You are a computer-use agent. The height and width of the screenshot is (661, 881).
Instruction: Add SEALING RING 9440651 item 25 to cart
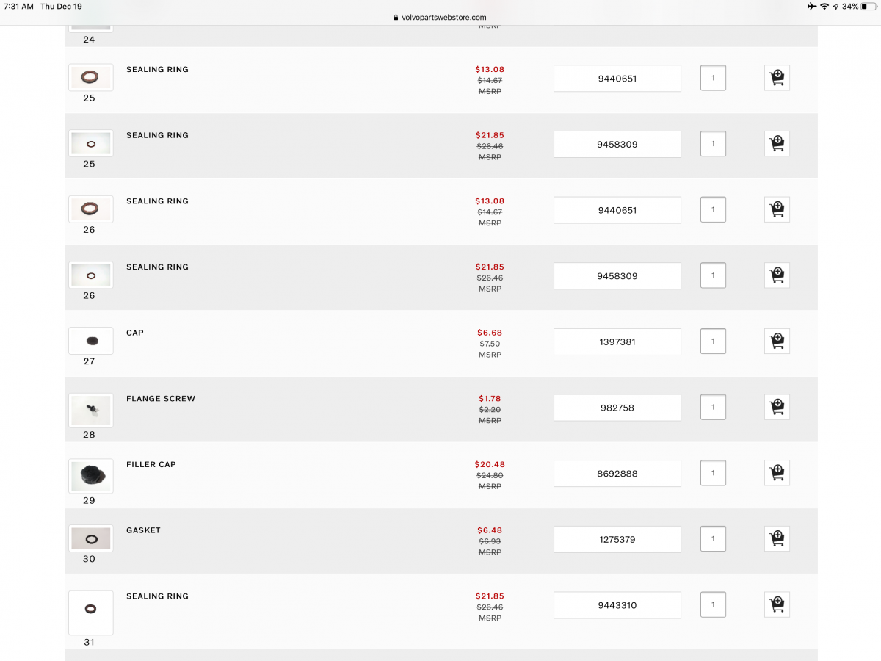[x=777, y=77]
